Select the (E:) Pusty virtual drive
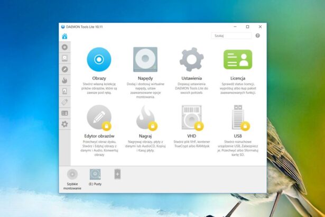325x217 pixels. [x=95, y=174]
